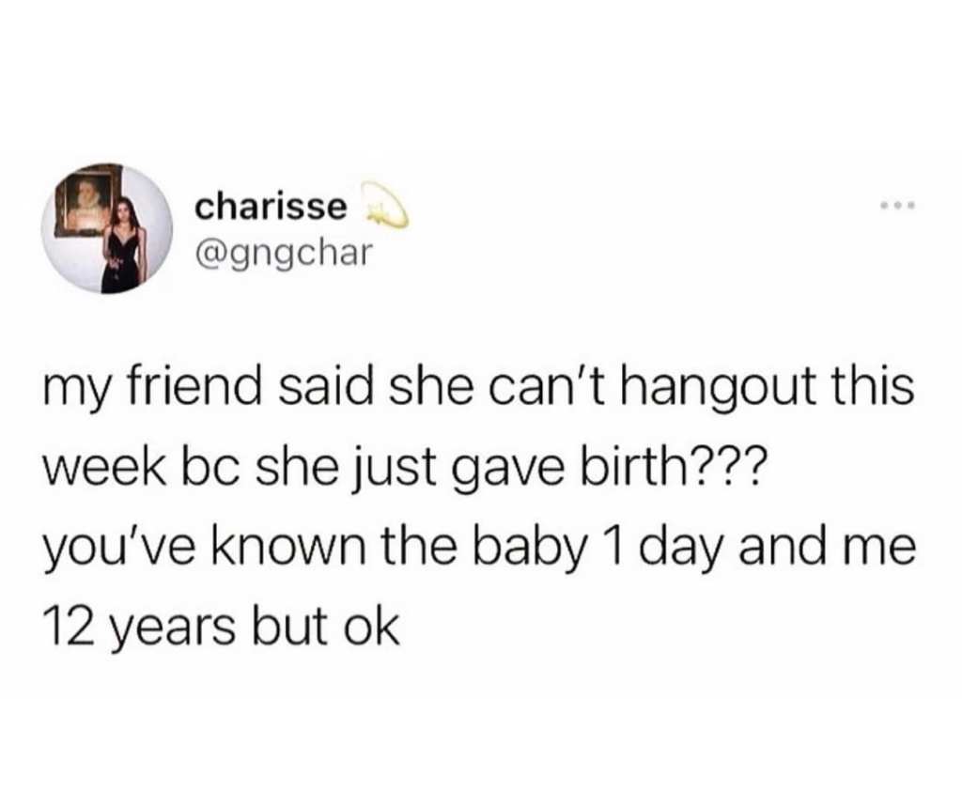Image resolution: width=962 pixels, height=806 pixels.
Task: Open the @gngchar handle link
Action: [284, 254]
